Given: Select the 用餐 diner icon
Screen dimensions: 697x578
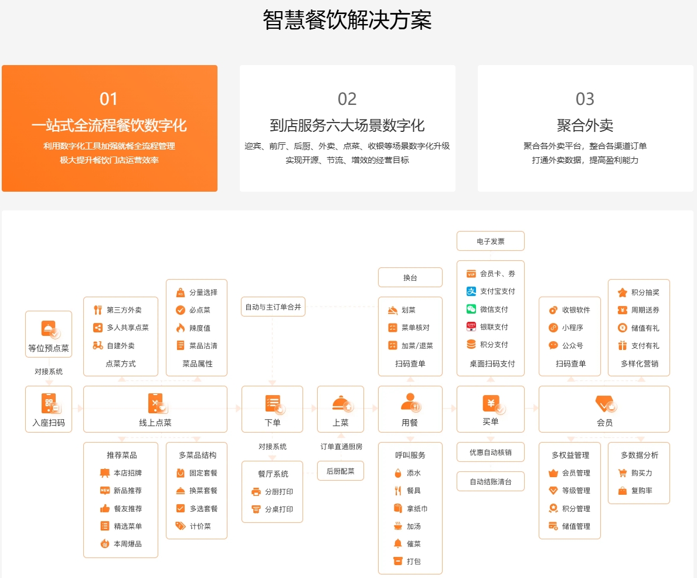Looking at the screenshot, I should click(410, 402).
